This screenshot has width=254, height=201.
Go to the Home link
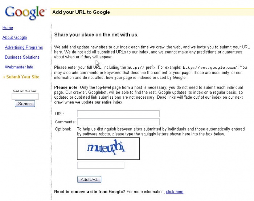[x=8, y=28]
